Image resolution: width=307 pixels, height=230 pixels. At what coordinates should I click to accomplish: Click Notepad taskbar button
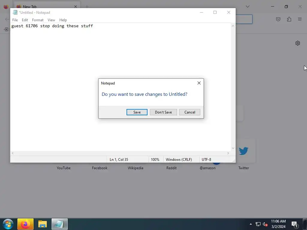60,224
